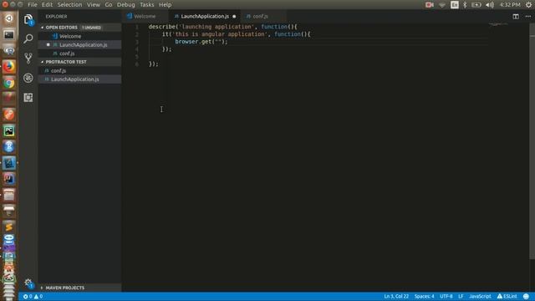Switch to the Welcome tab
The image size is (535, 301).
[145, 17]
